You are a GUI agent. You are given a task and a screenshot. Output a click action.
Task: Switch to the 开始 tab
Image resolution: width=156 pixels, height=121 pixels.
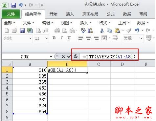click(54, 14)
